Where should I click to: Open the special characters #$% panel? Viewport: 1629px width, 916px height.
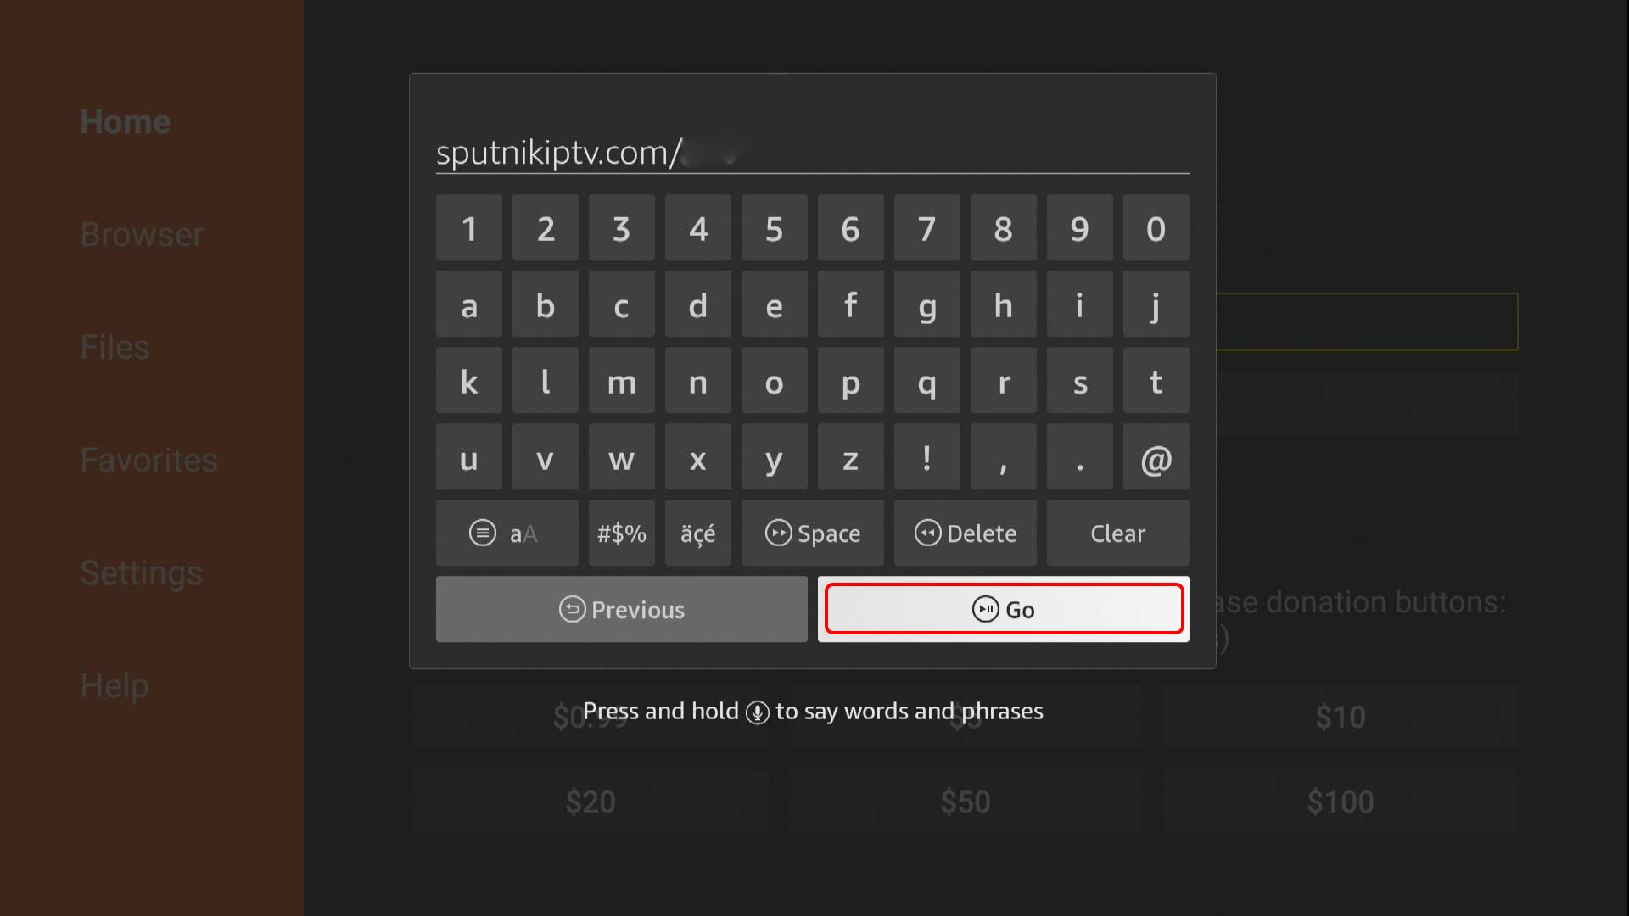[621, 533]
